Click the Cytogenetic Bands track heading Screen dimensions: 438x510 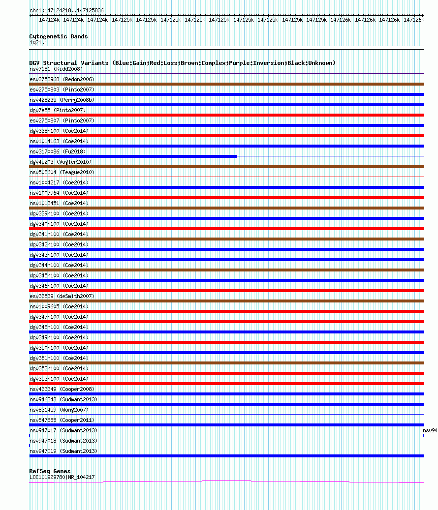tap(59, 36)
